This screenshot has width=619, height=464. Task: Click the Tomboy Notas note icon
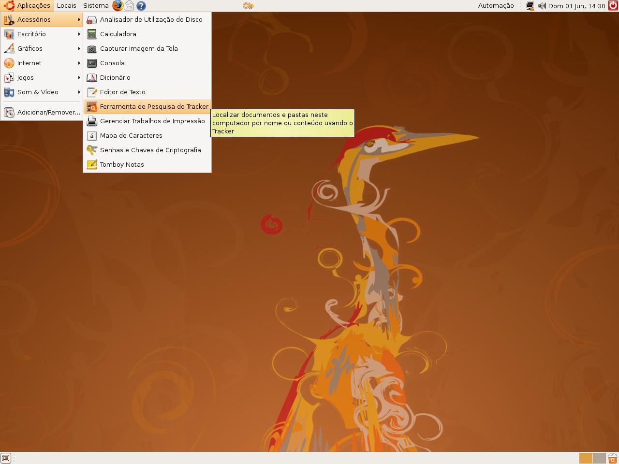pos(92,165)
